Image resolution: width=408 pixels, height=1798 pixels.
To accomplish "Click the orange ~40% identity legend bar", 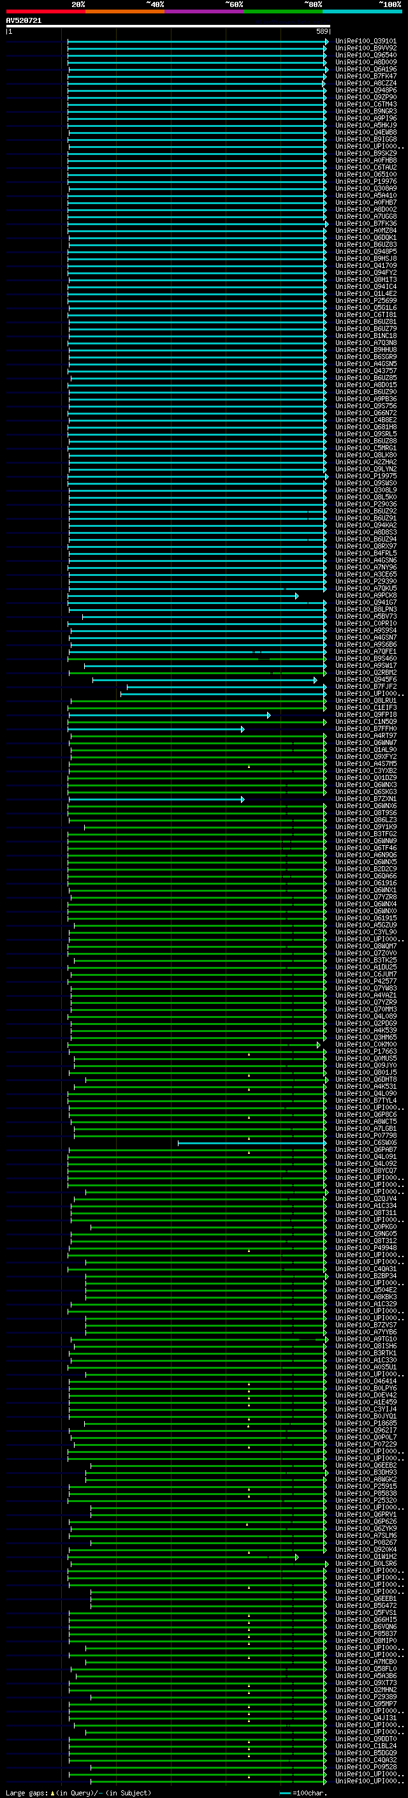I will (x=125, y=11).
